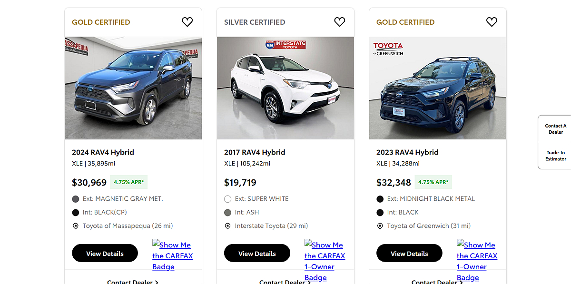Click Toyota of Massapequa location pin icon

pyautogui.click(x=75, y=226)
